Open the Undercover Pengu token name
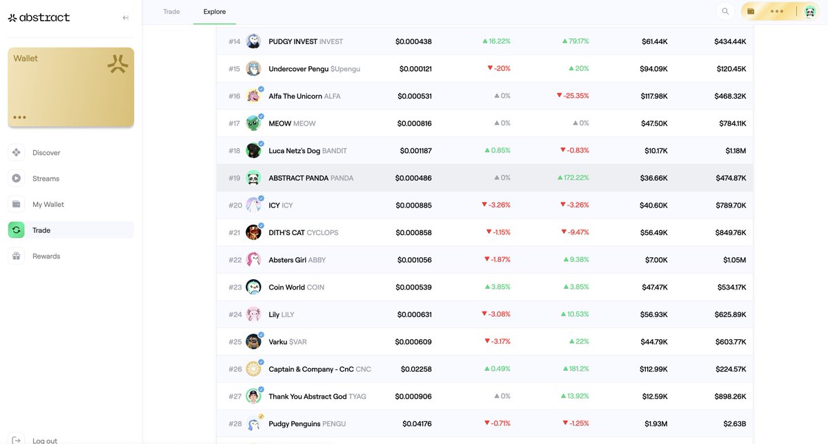828x444 pixels. tap(299, 69)
